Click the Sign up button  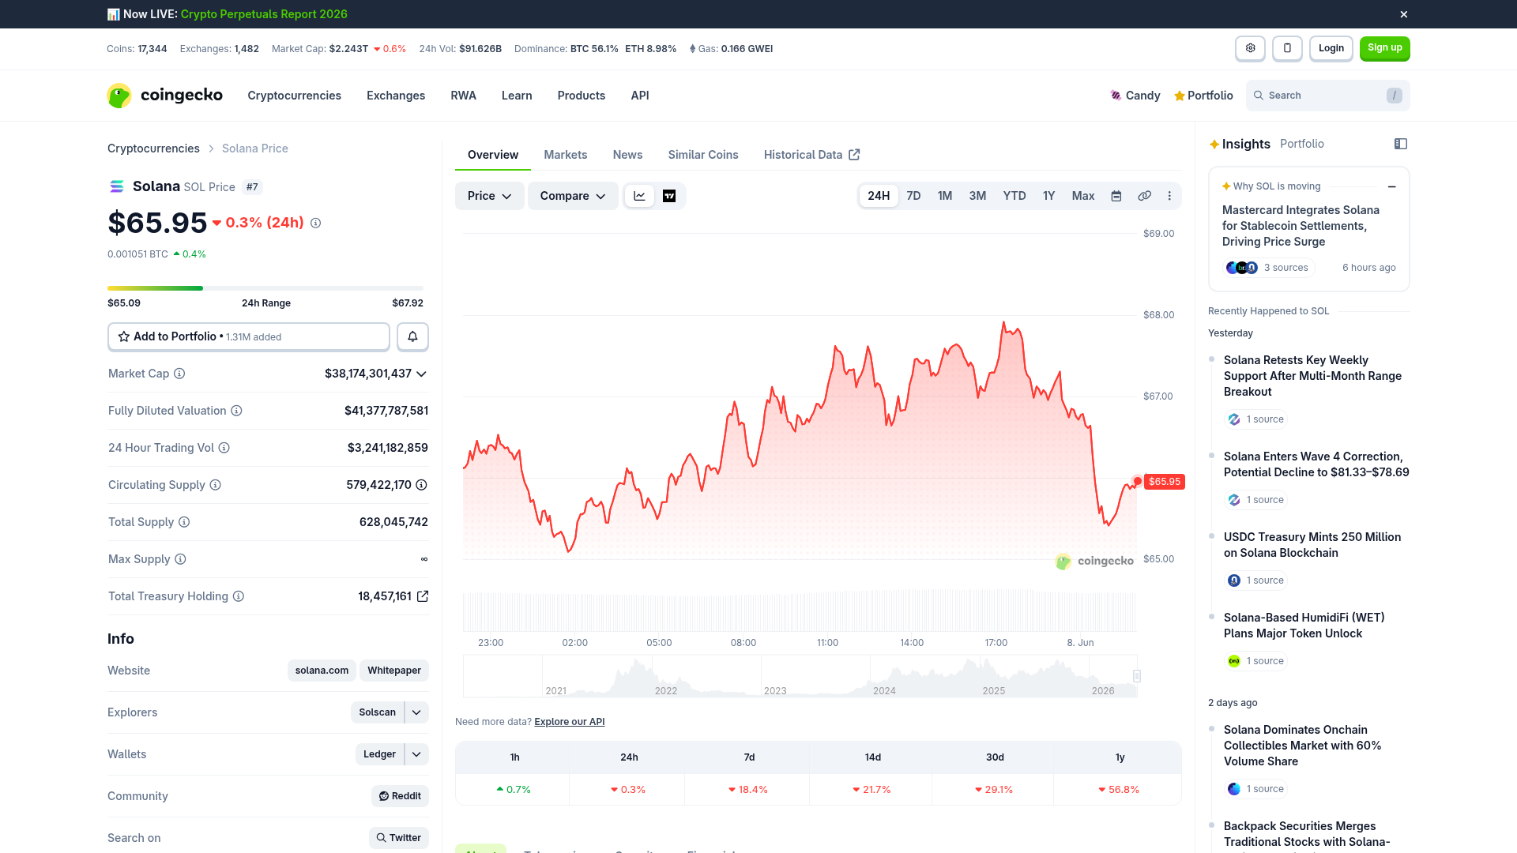pyautogui.click(x=1385, y=48)
